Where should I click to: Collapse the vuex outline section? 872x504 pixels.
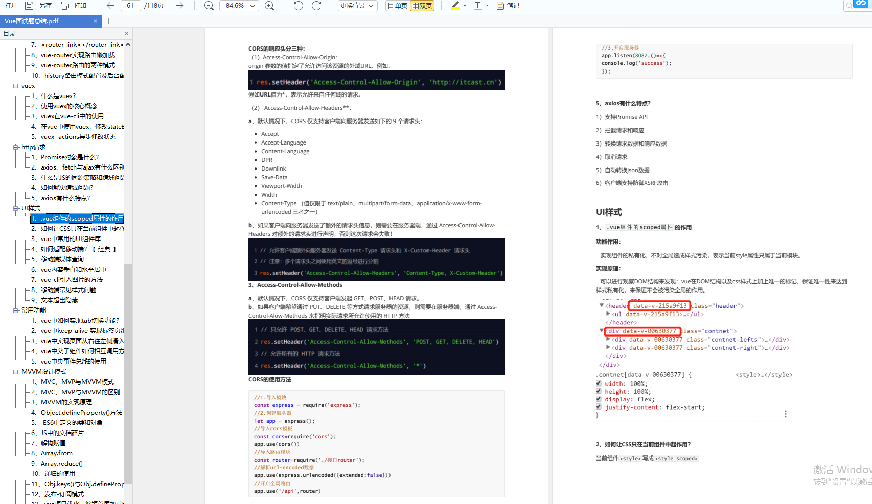[x=16, y=86]
